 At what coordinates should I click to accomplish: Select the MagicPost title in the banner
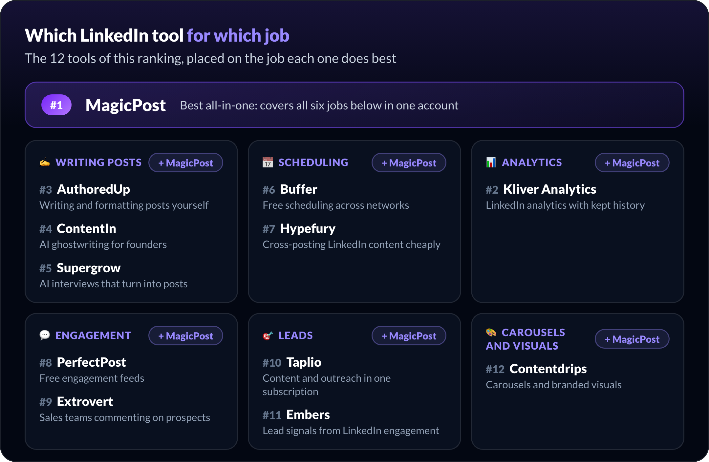coord(126,105)
